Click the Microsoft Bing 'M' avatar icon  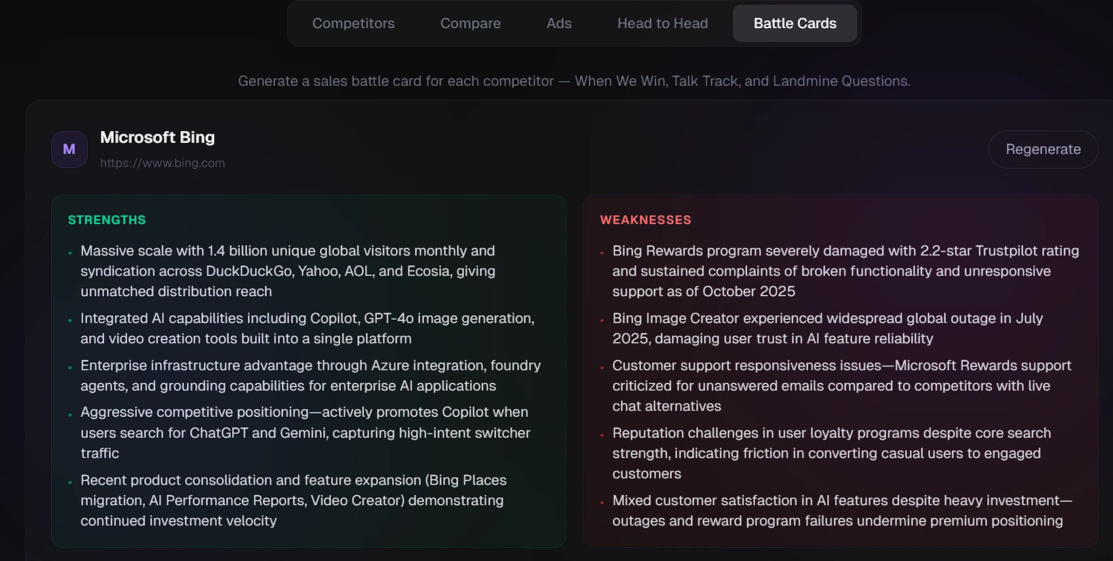(69, 149)
